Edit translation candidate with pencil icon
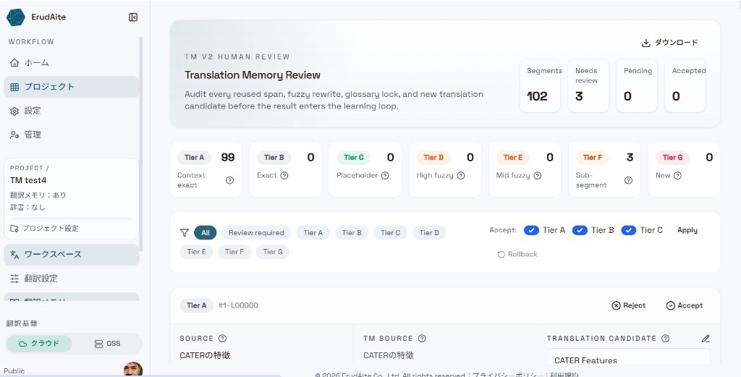Screen dimensions: 741x377 click(706, 338)
